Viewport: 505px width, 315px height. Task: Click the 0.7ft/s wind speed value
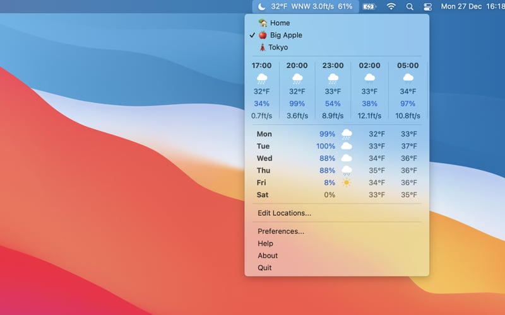[261, 116]
